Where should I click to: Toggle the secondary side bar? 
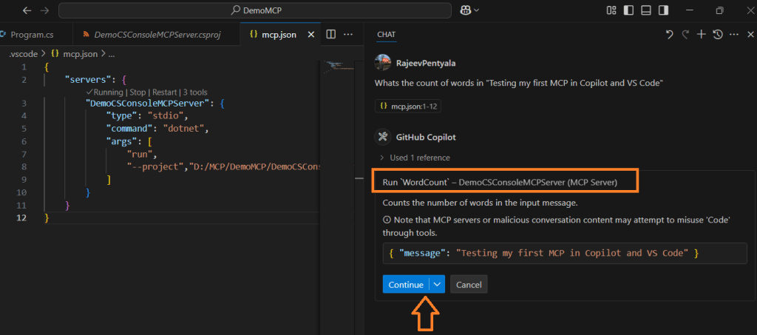(x=662, y=10)
